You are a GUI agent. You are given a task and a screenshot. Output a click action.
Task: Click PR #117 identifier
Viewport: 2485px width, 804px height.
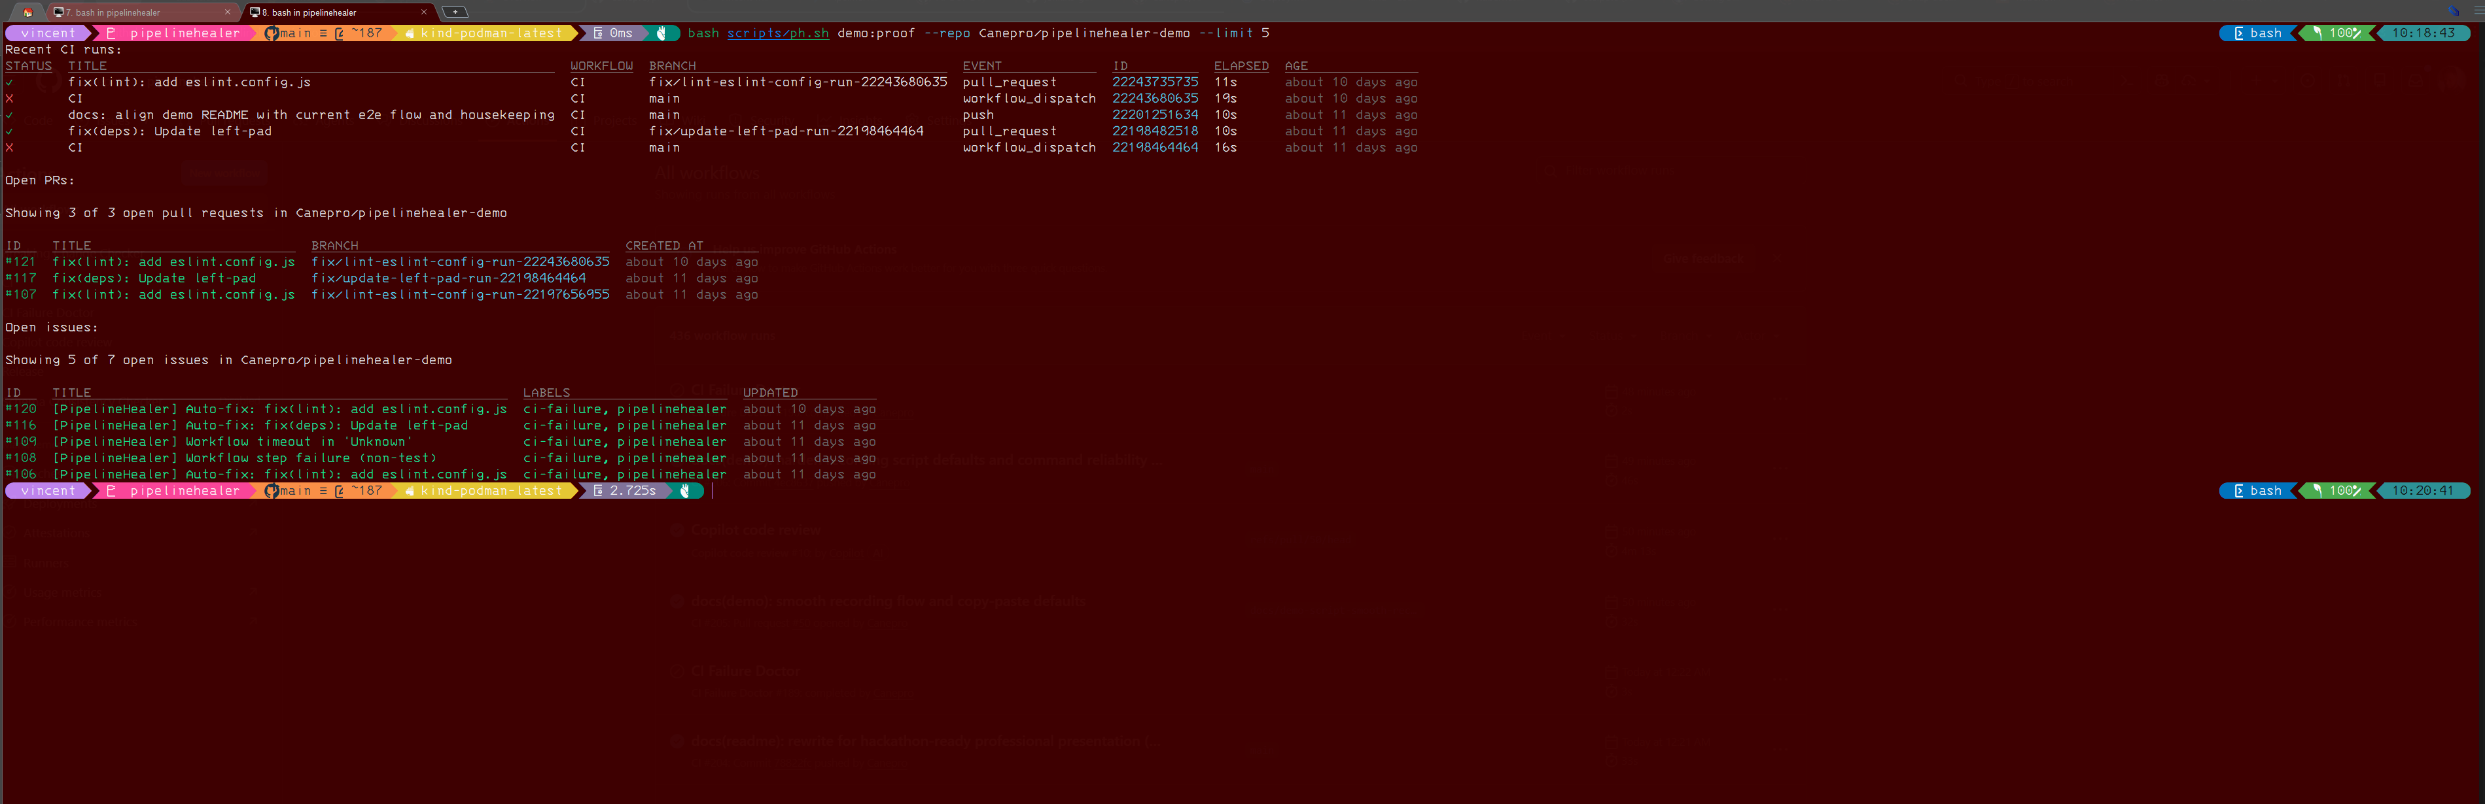point(20,278)
